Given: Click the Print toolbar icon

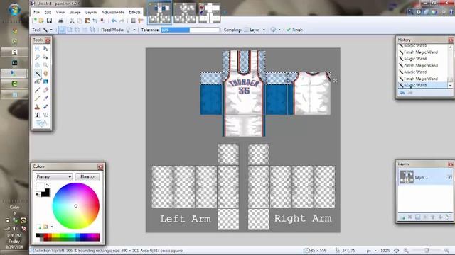Looking at the screenshot, I should (60, 21).
